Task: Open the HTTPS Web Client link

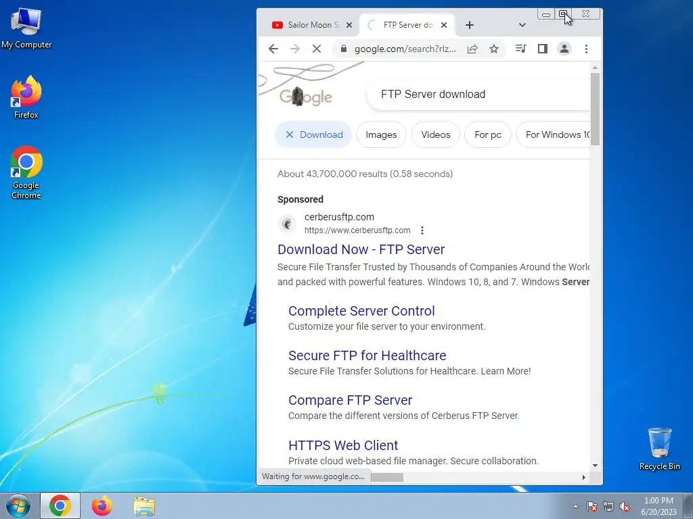Action: click(x=343, y=445)
